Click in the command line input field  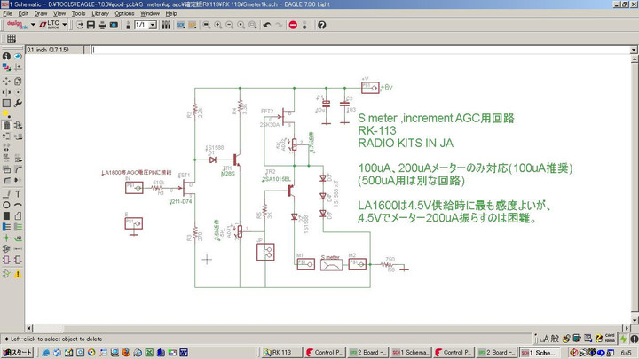click(x=355, y=49)
